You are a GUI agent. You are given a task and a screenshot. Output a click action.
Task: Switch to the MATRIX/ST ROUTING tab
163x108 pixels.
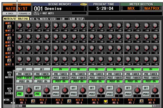(16, 19)
